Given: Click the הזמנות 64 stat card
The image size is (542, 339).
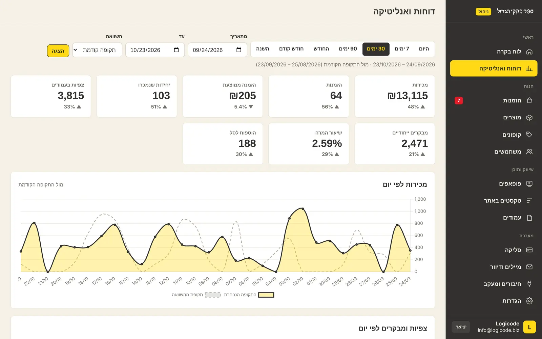Looking at the screenshot, I should pos(309,96).
